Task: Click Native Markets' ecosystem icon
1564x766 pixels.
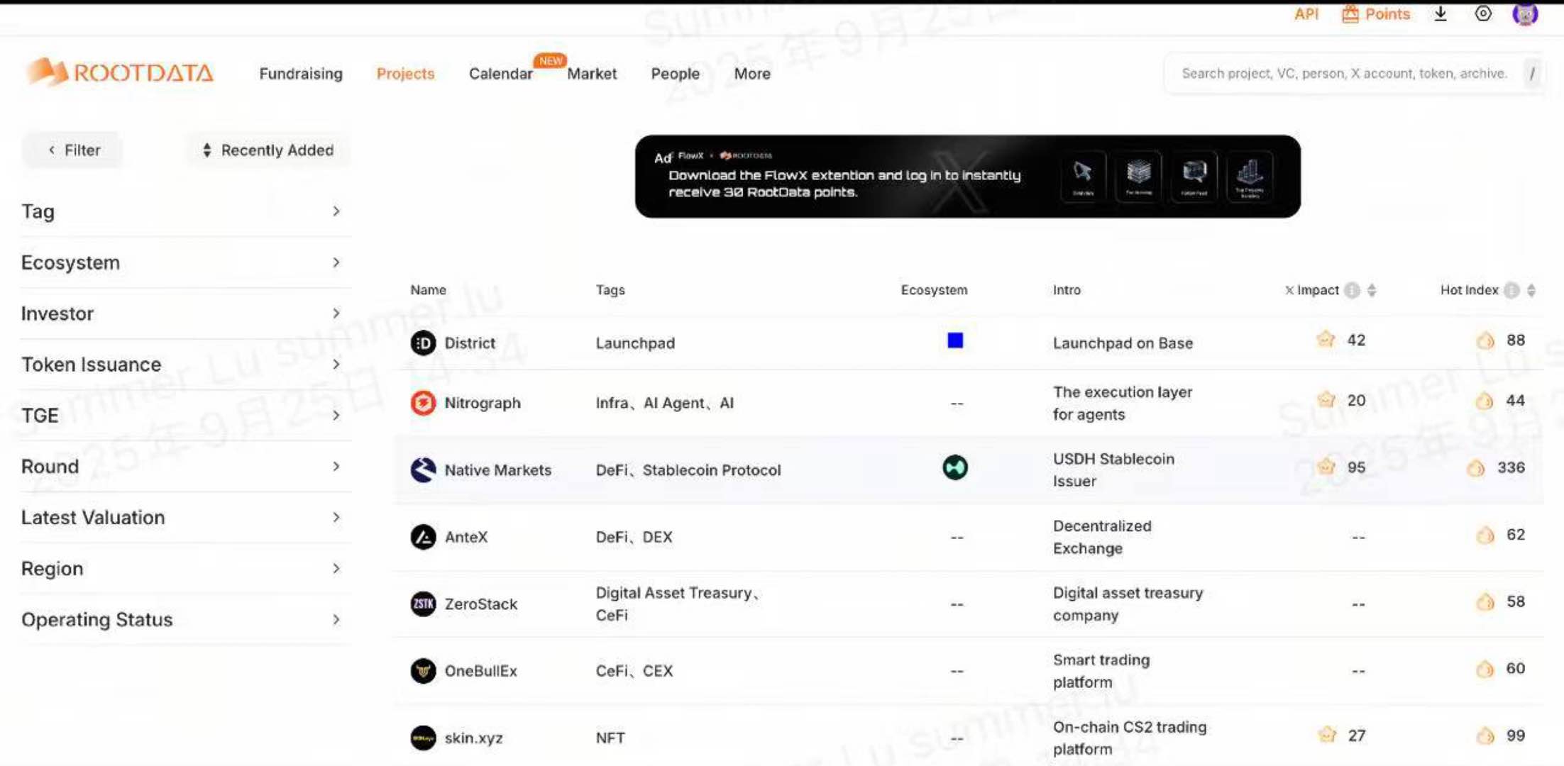Action: 955,467
